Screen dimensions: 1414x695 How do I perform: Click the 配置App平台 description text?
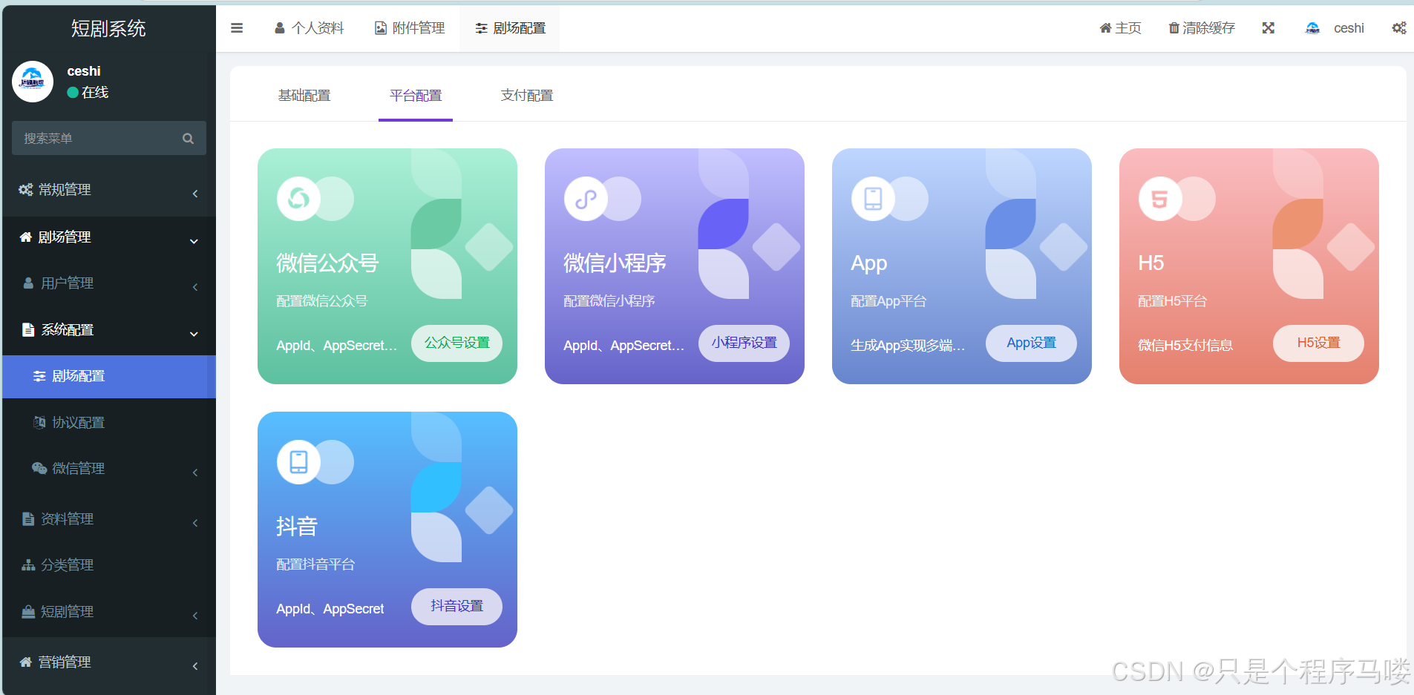[888, 301]
